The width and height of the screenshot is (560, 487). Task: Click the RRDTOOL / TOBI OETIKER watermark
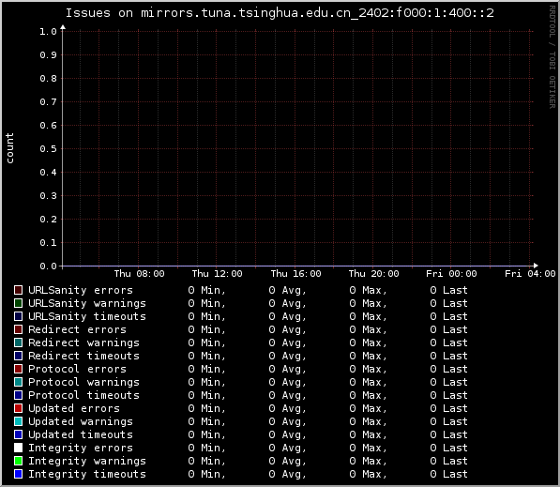point(552,57)
